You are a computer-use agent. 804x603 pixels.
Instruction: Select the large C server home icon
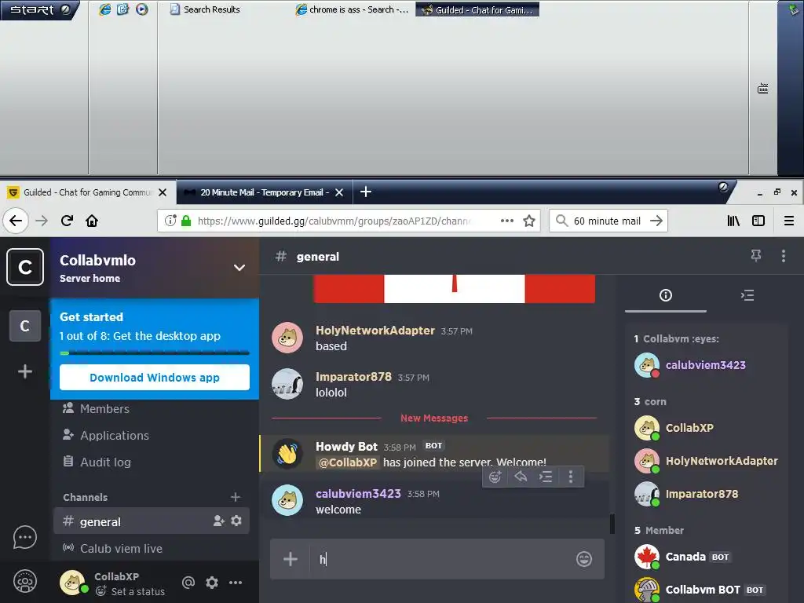[24, 267]
